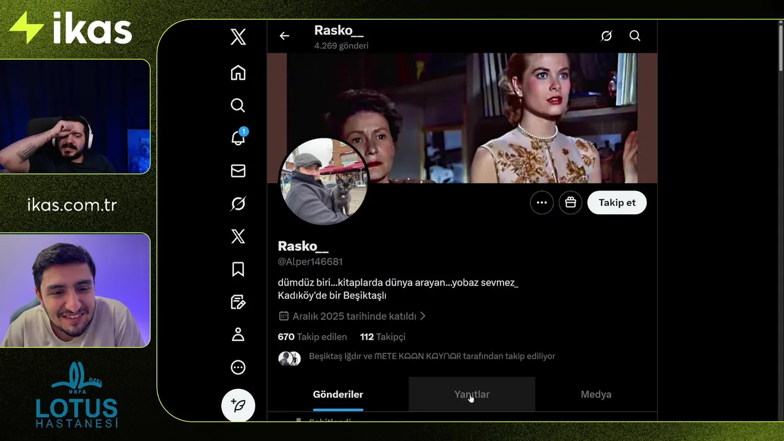Image resolution: width=784 pixels, height=441 pixels.
Task: Go back using the left arrow
Action: click(x=284, y=36)
